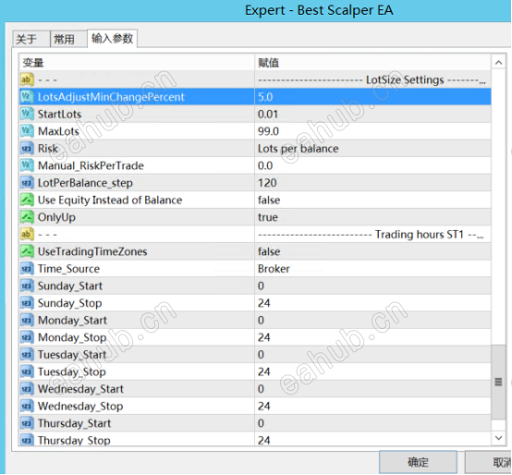This screenshot has width=512, height=475.
Task: Click the bool icon beside Use Equity Instead of Balance
Action: (27, 200)
